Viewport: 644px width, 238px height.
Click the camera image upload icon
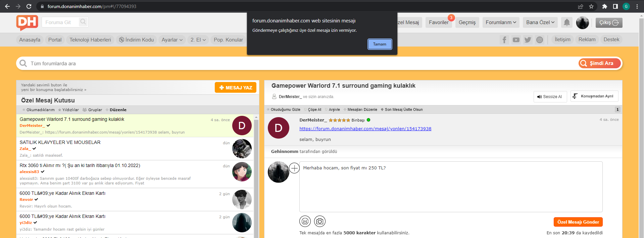click(320, 221)
